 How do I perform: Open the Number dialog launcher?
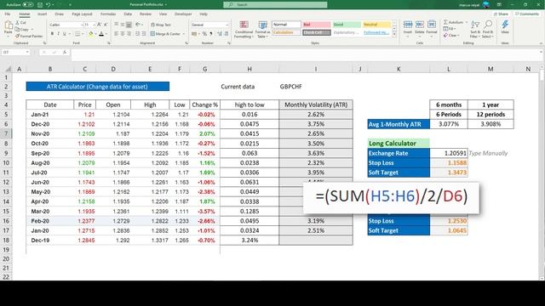[x=229, y=43]
